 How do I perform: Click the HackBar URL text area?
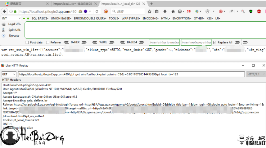[145, 30]
